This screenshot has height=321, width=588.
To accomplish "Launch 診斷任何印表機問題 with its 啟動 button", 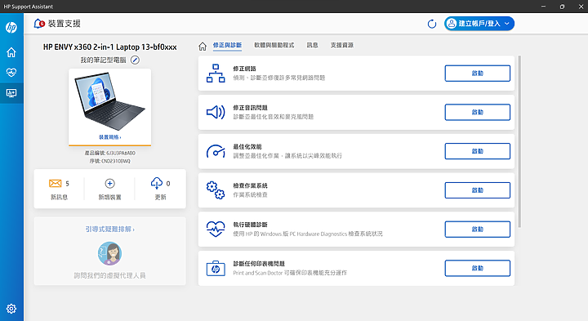I will point(478,268).
